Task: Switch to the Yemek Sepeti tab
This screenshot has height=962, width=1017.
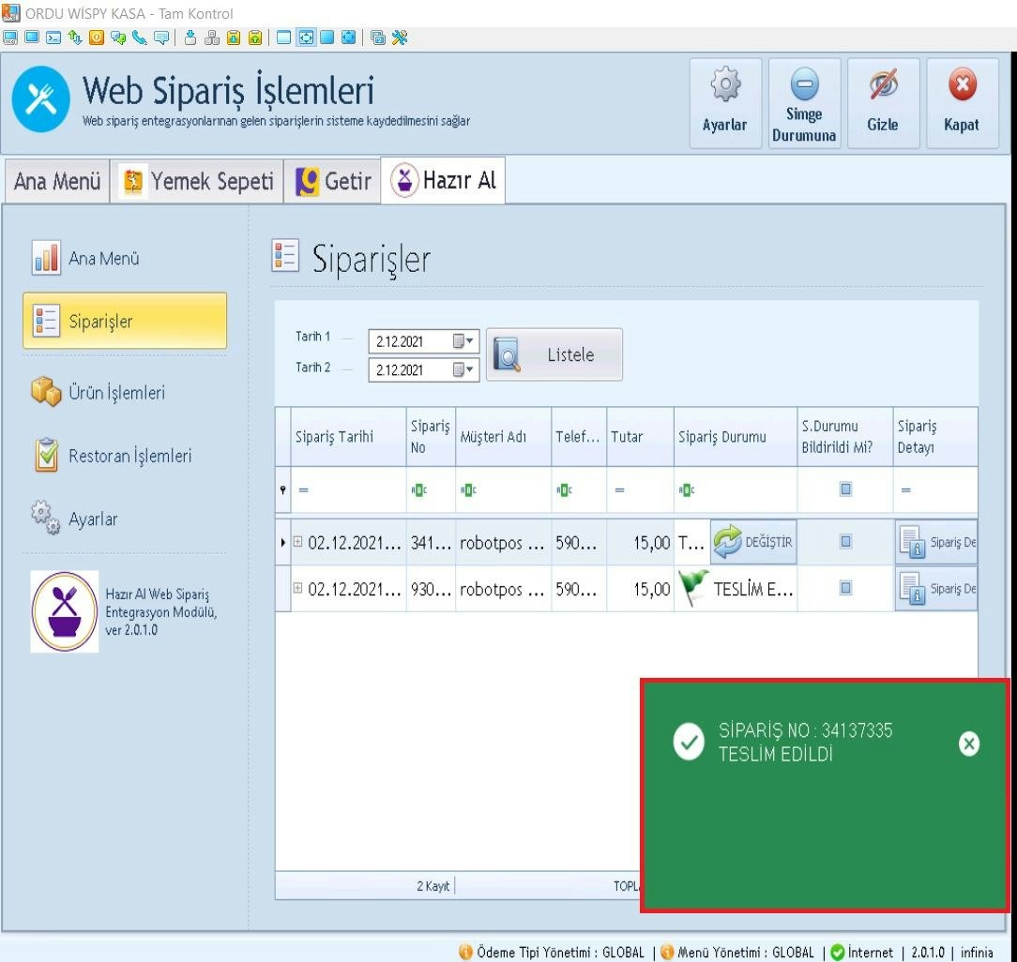Action: click(197, 181)
